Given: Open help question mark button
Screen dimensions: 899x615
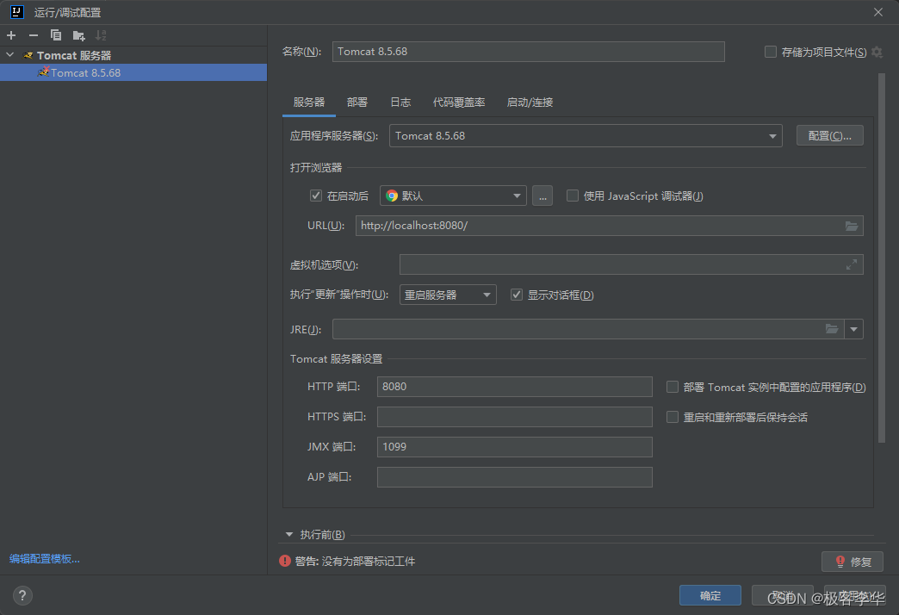Looking at the screenshot, I should pos(22,595).
